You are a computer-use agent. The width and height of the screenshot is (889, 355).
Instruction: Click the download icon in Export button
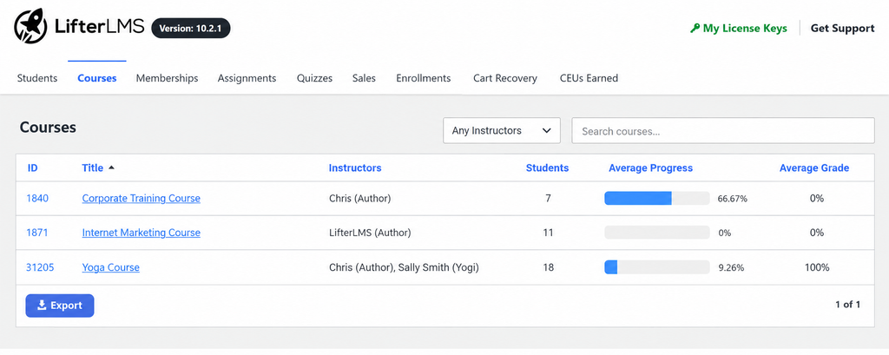[x=42, y=306]
